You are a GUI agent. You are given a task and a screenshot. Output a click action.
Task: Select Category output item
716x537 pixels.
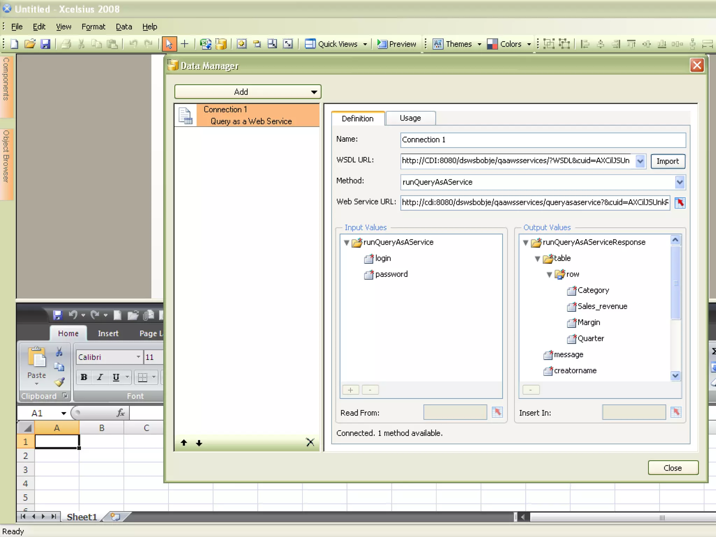click(588, 291)
